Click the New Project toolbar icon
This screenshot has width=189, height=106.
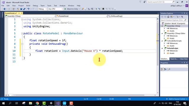14,9
